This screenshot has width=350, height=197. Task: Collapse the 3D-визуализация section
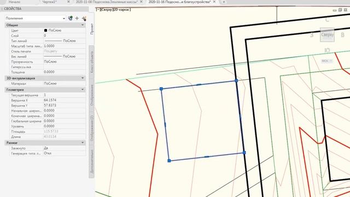(x=83, y=78)
